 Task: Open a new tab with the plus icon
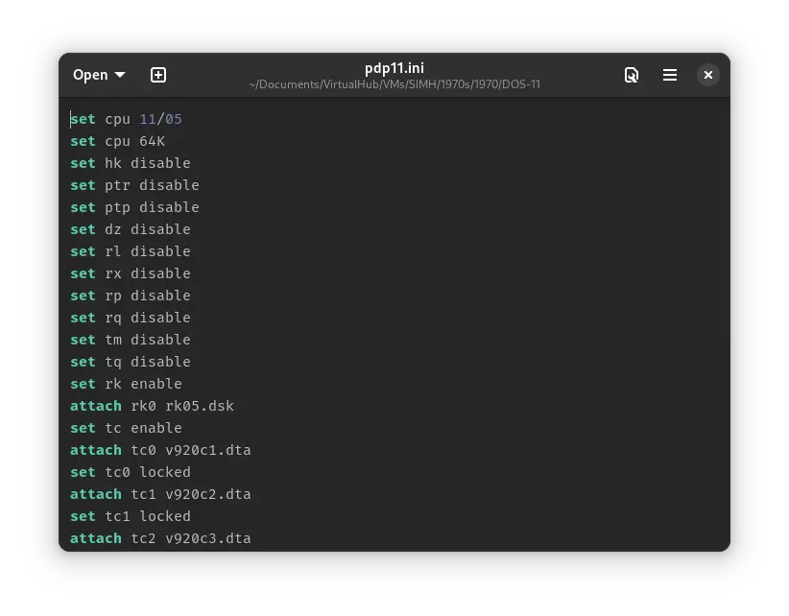pyautogui.click(x=157, y=75)
